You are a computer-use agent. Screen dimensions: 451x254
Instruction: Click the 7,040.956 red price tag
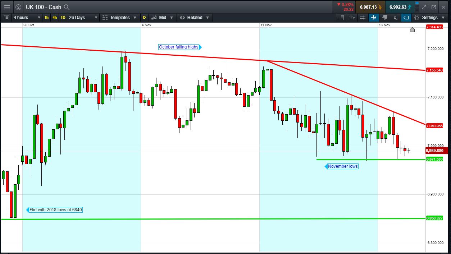pos(434,125)
